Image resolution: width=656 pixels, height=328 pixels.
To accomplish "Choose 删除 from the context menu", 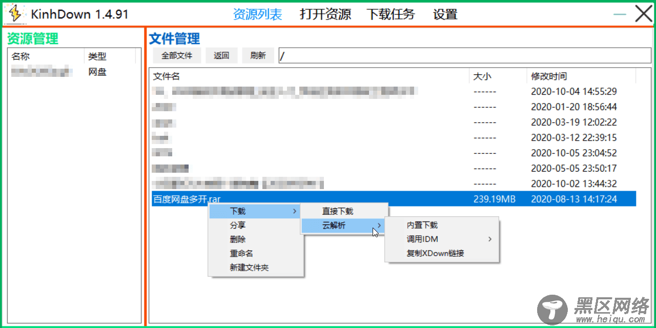I will 256,239.
